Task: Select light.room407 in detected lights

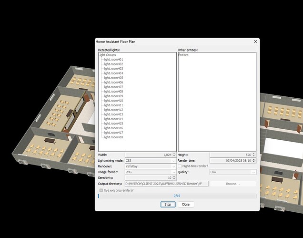Action: pyautogui.click(x=113, y=87)
